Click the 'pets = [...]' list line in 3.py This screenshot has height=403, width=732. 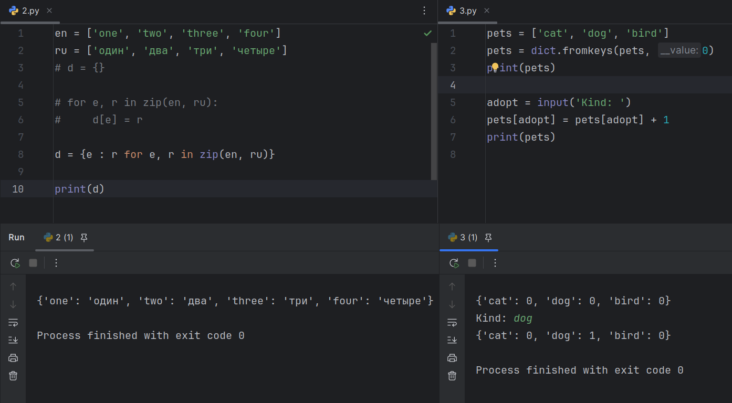tap(578, 34)
